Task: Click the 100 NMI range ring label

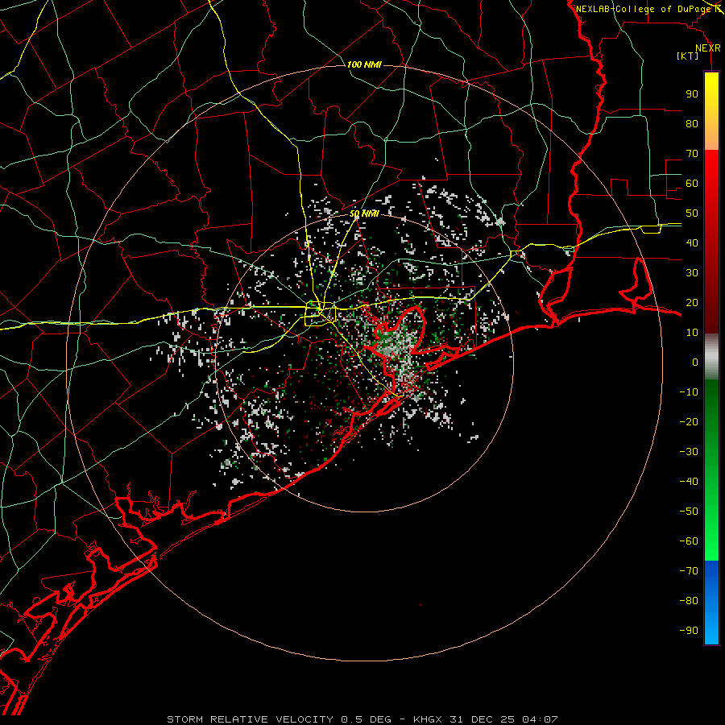Action: (x=364, y=64)
